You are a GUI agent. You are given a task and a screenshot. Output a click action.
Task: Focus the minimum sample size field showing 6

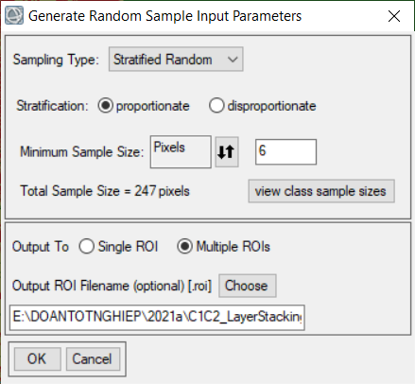[x=285, y=152]
